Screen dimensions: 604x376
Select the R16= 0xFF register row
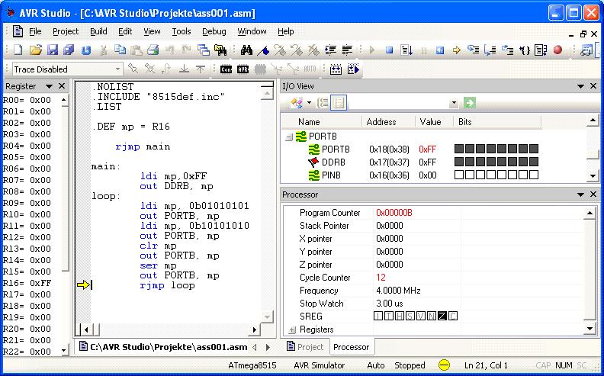click(x=27, y=283)
